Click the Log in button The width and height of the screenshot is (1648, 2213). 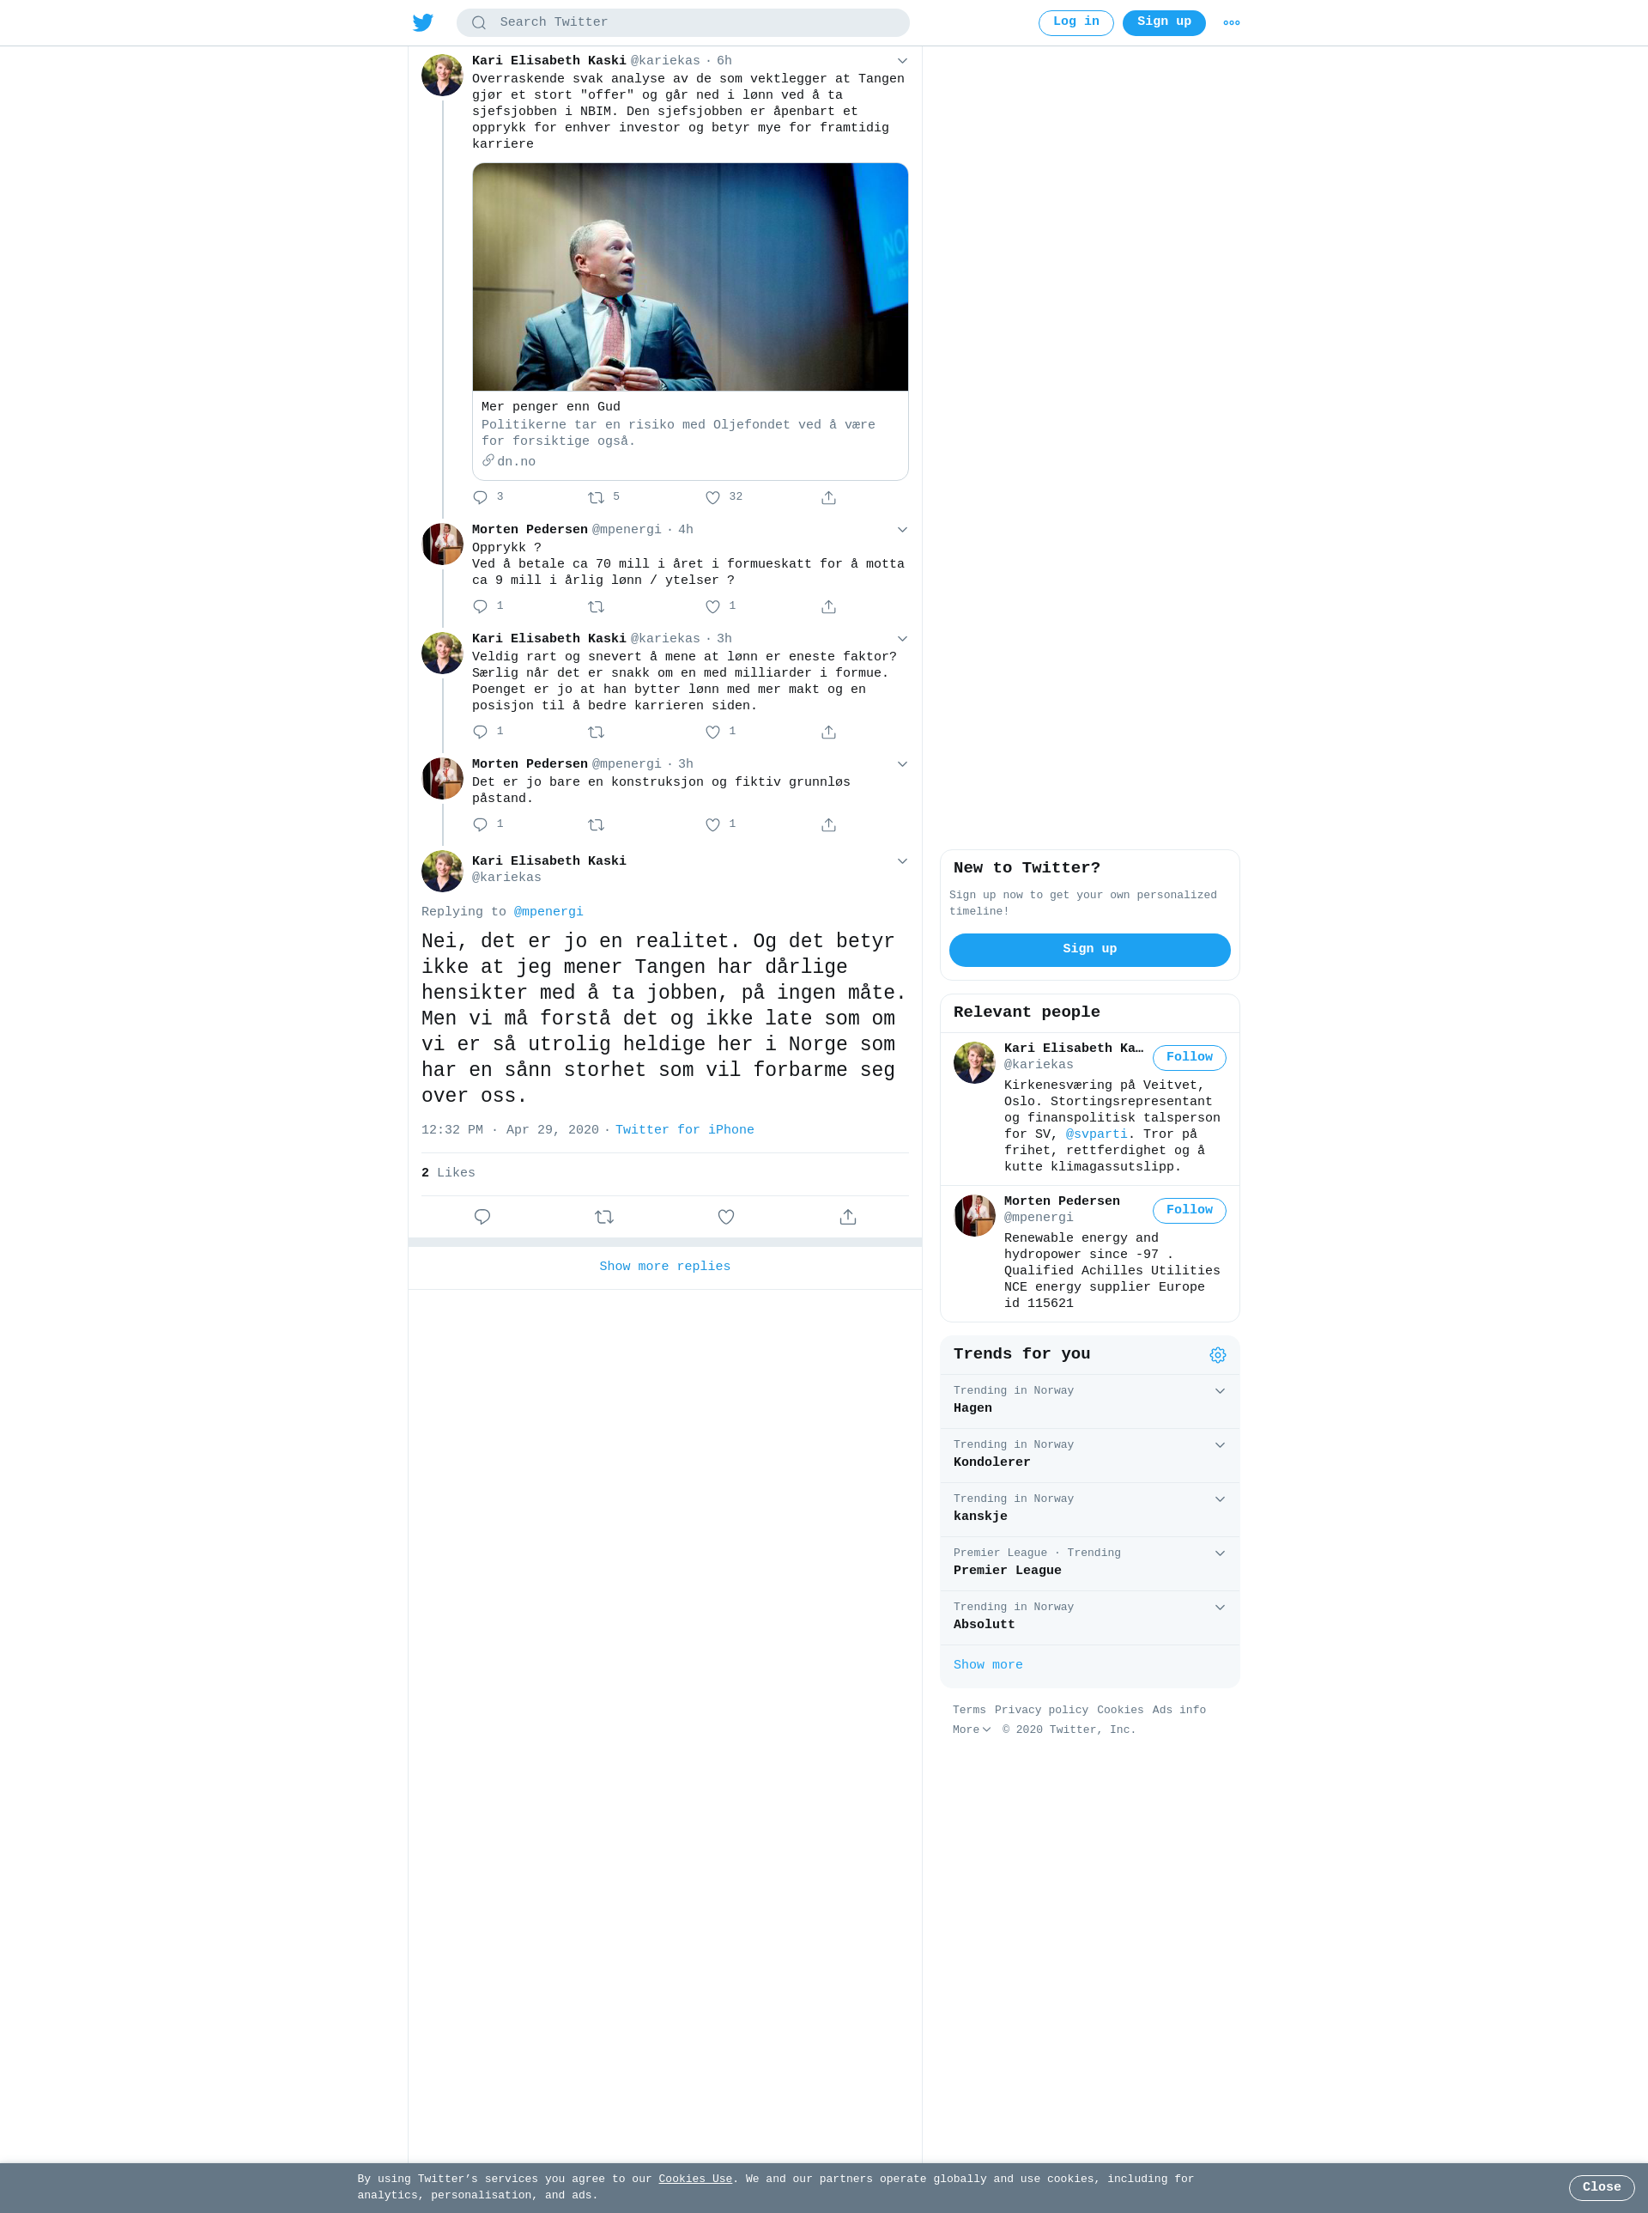[1075, 22]
